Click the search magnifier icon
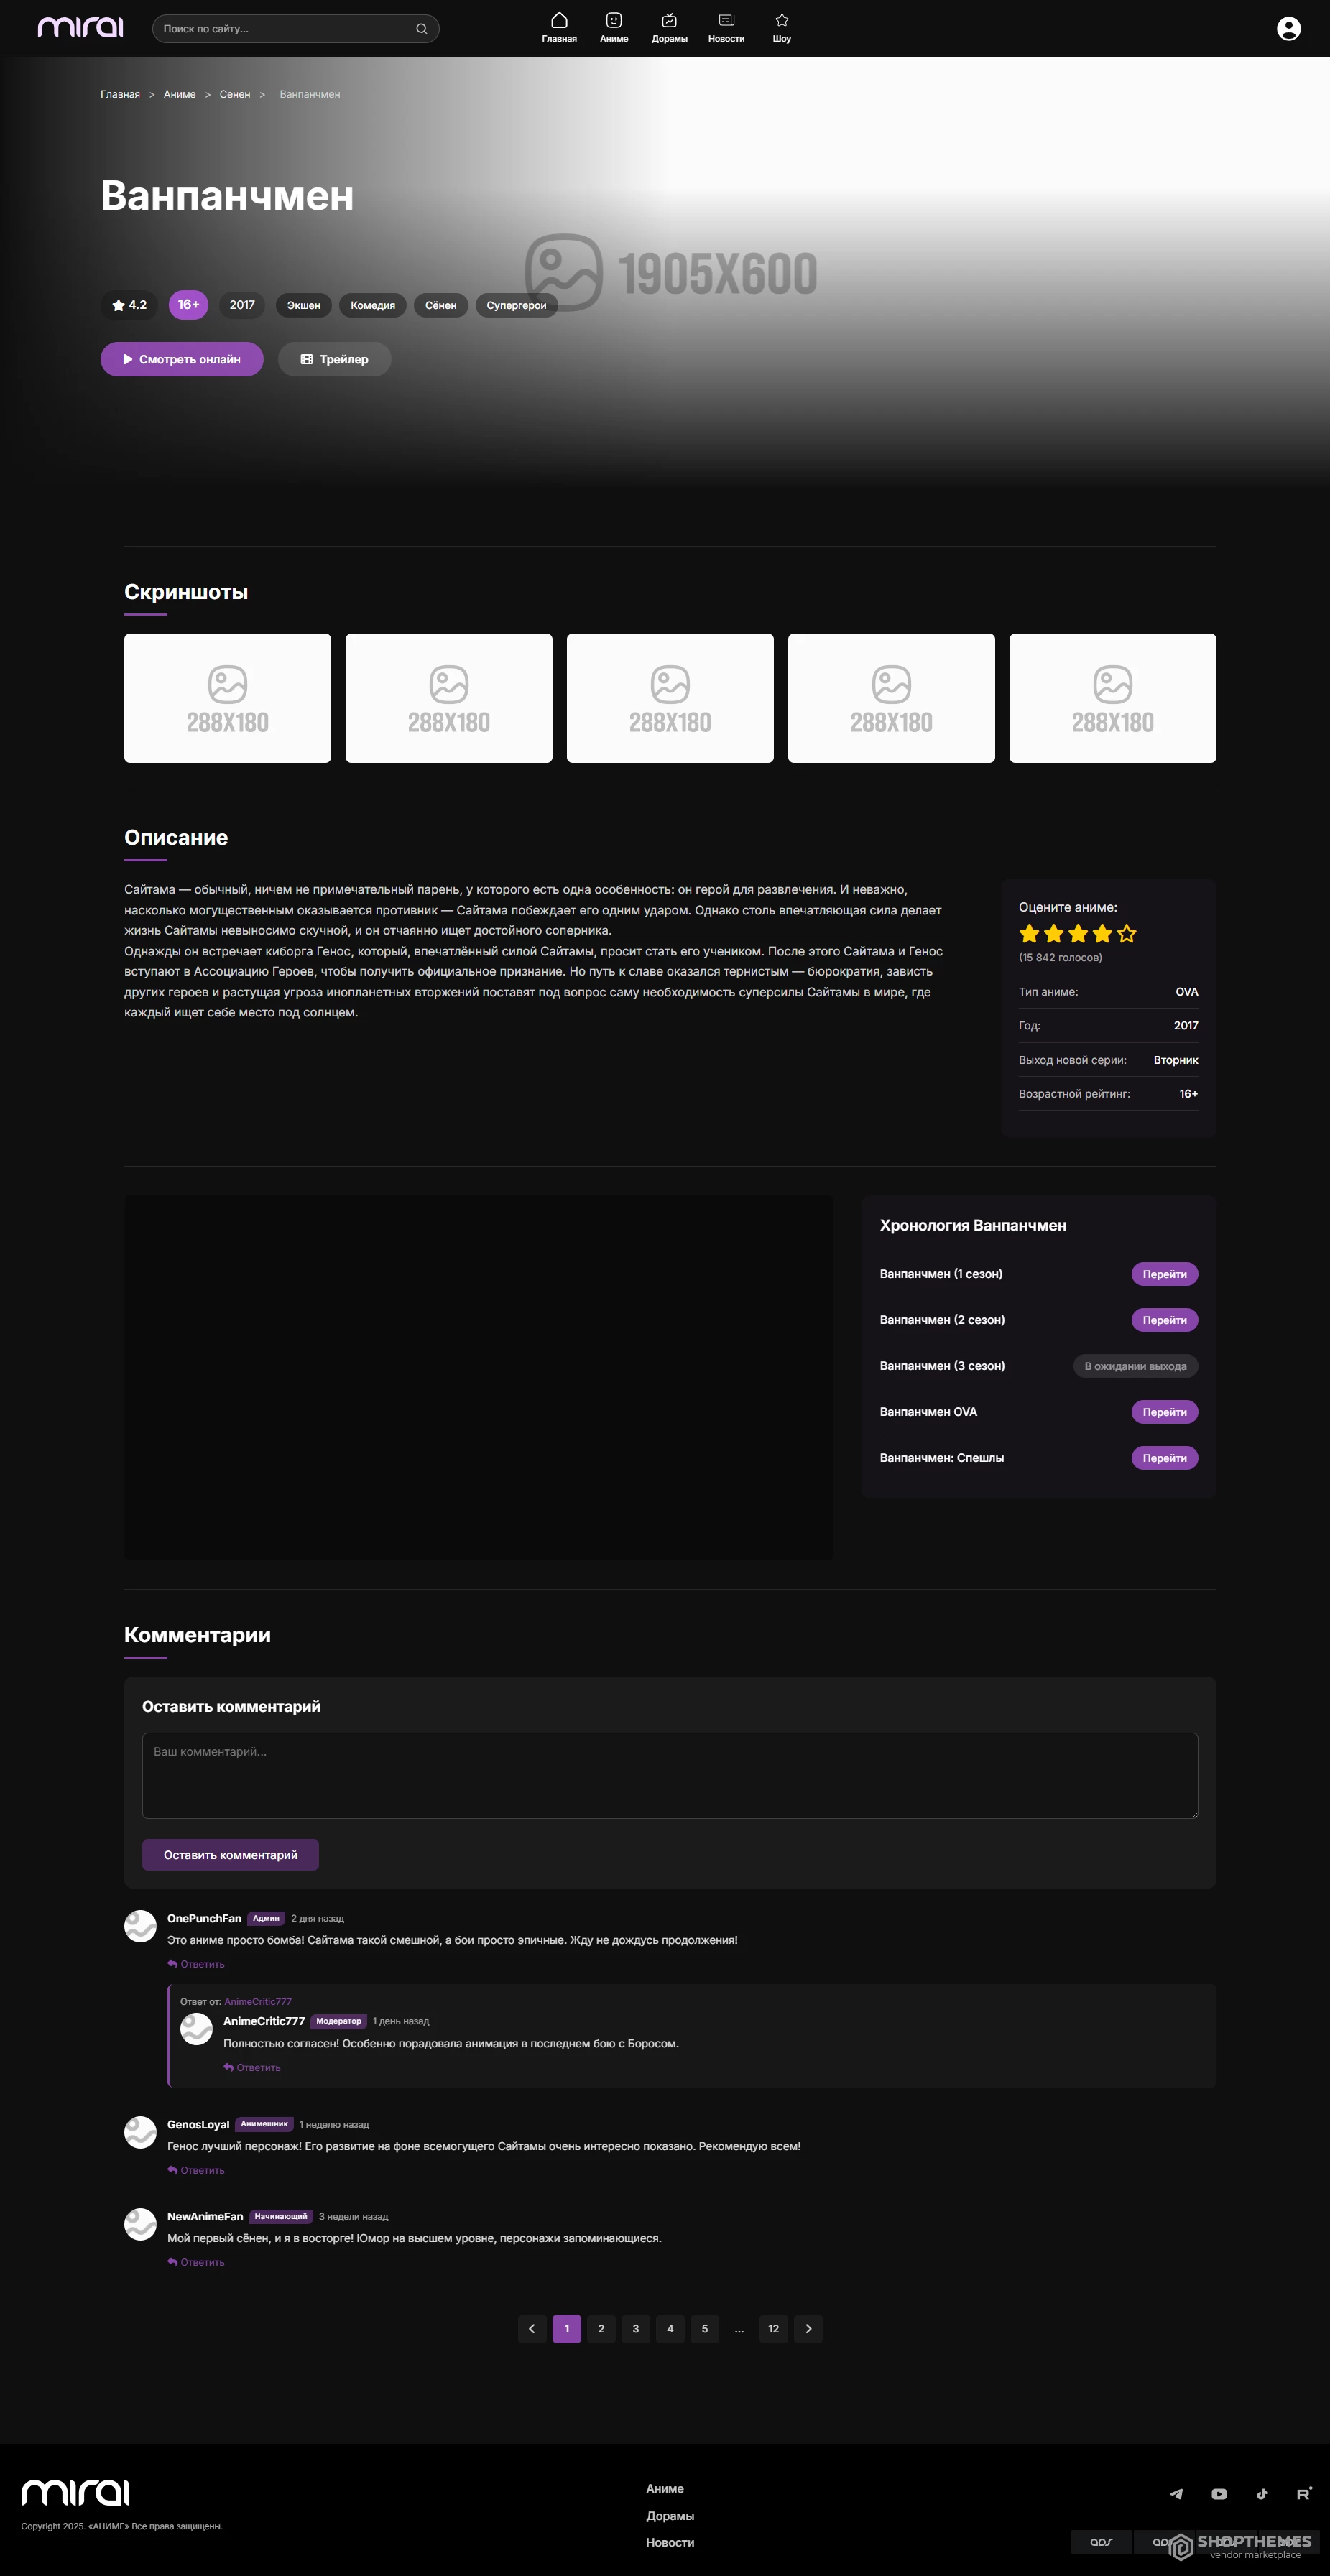Image resolution: width=1330 pixels, height=2576 pixels. [x=421, y=29]
